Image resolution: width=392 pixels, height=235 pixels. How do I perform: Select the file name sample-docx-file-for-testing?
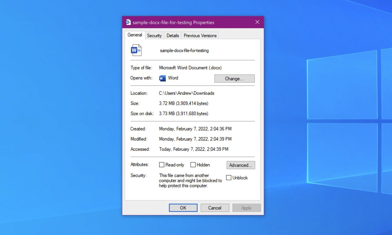pos(184,50)
